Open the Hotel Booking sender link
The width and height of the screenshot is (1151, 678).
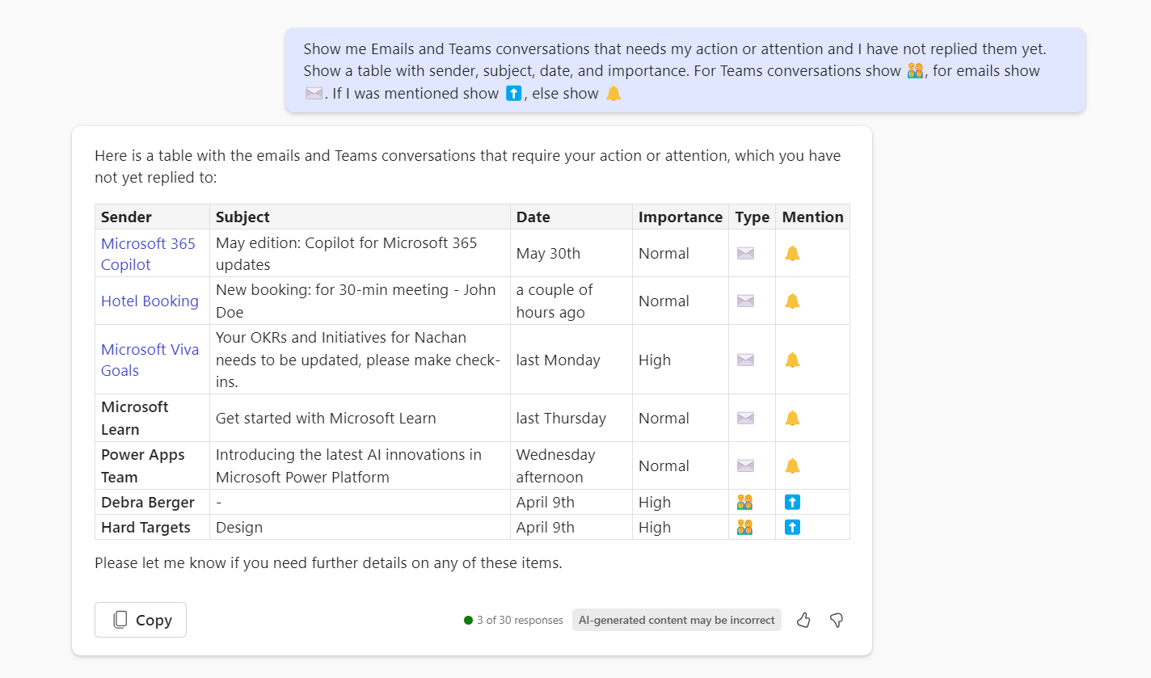150,301
